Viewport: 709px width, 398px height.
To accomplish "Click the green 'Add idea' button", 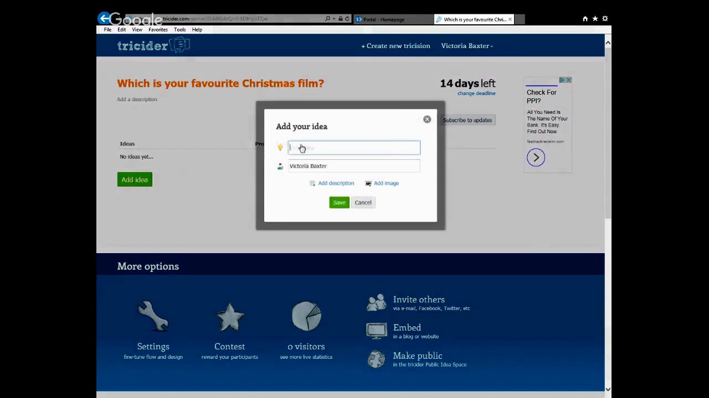I will click(x=135, y=180).
